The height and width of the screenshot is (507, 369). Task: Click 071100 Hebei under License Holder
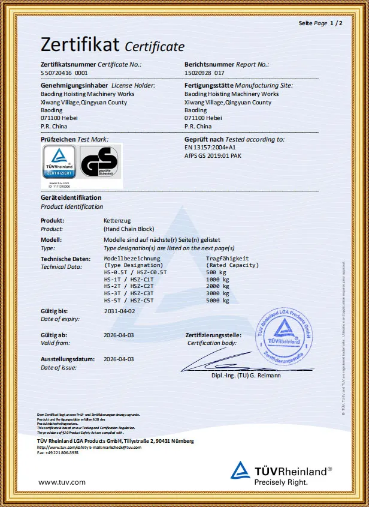coord(59,118)
